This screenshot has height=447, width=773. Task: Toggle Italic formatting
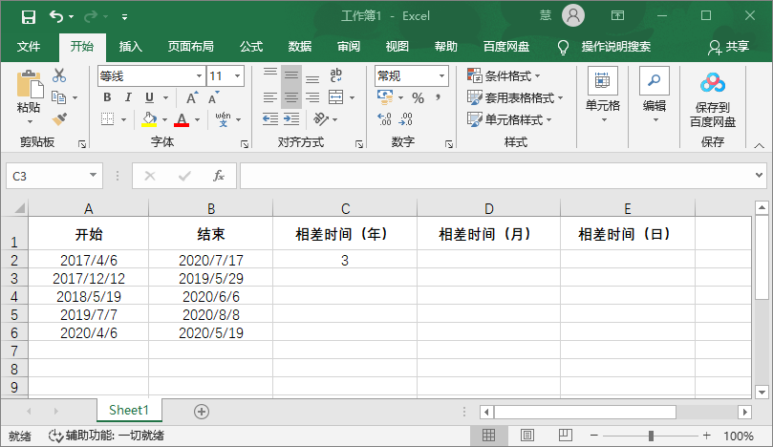[x=129, y=97]
